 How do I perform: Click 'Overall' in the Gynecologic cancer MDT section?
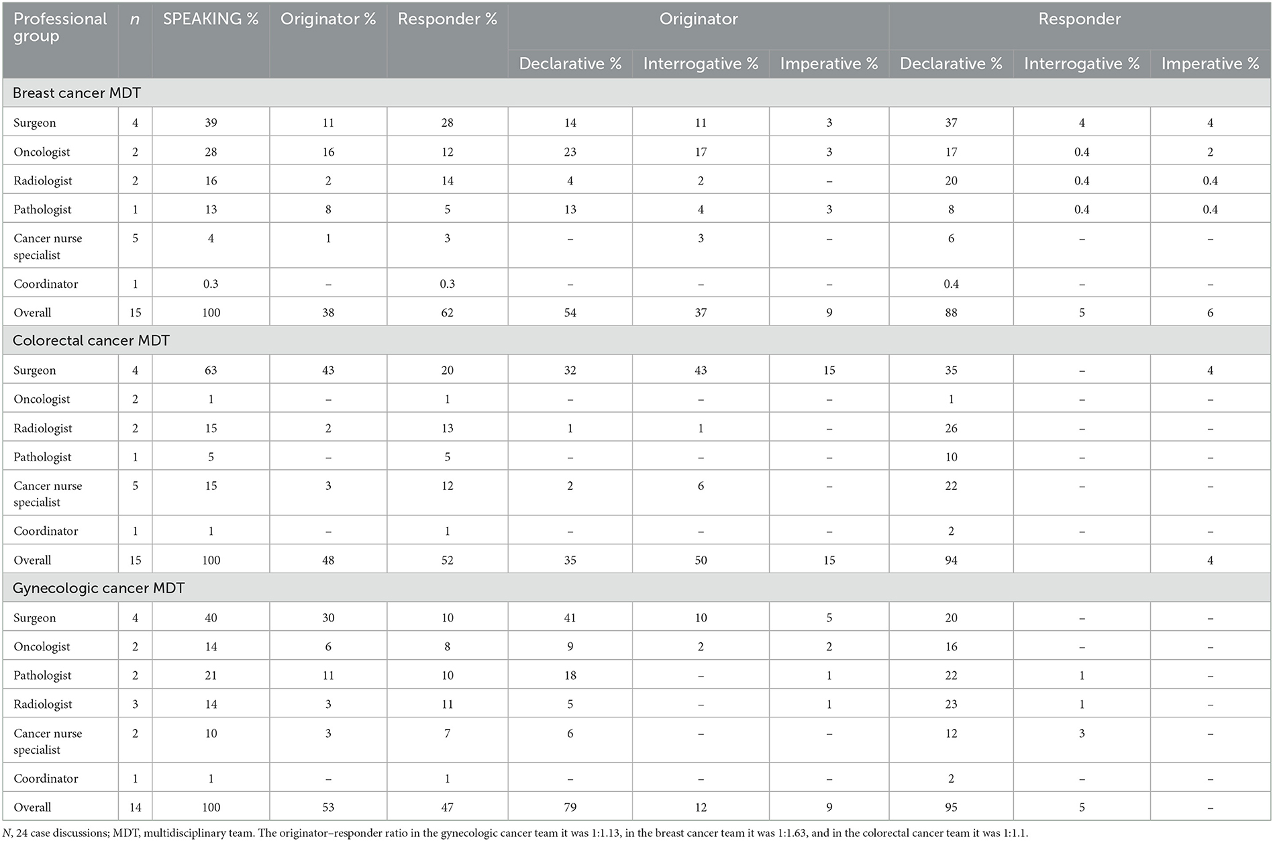[32, 807]
